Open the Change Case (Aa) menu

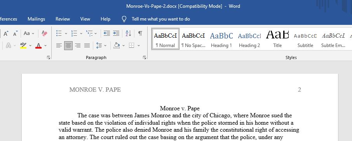pyautogui.click(x=29, y=33)
